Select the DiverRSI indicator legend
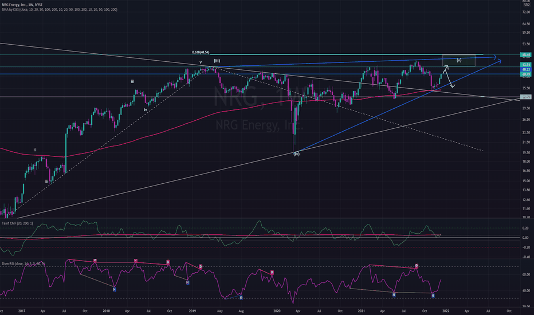Viewport: 534px width, 315px height. 23,263
